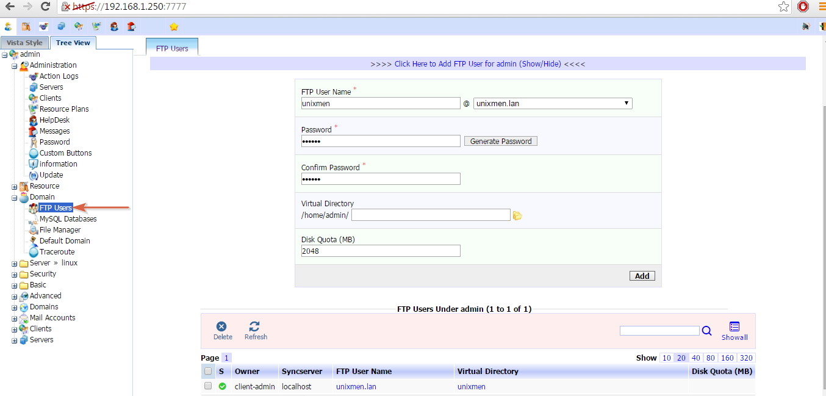Click the red mailbox icon in the top toolbar
Image resolution: width=826 pixels, height=396 pixels.
131,27
